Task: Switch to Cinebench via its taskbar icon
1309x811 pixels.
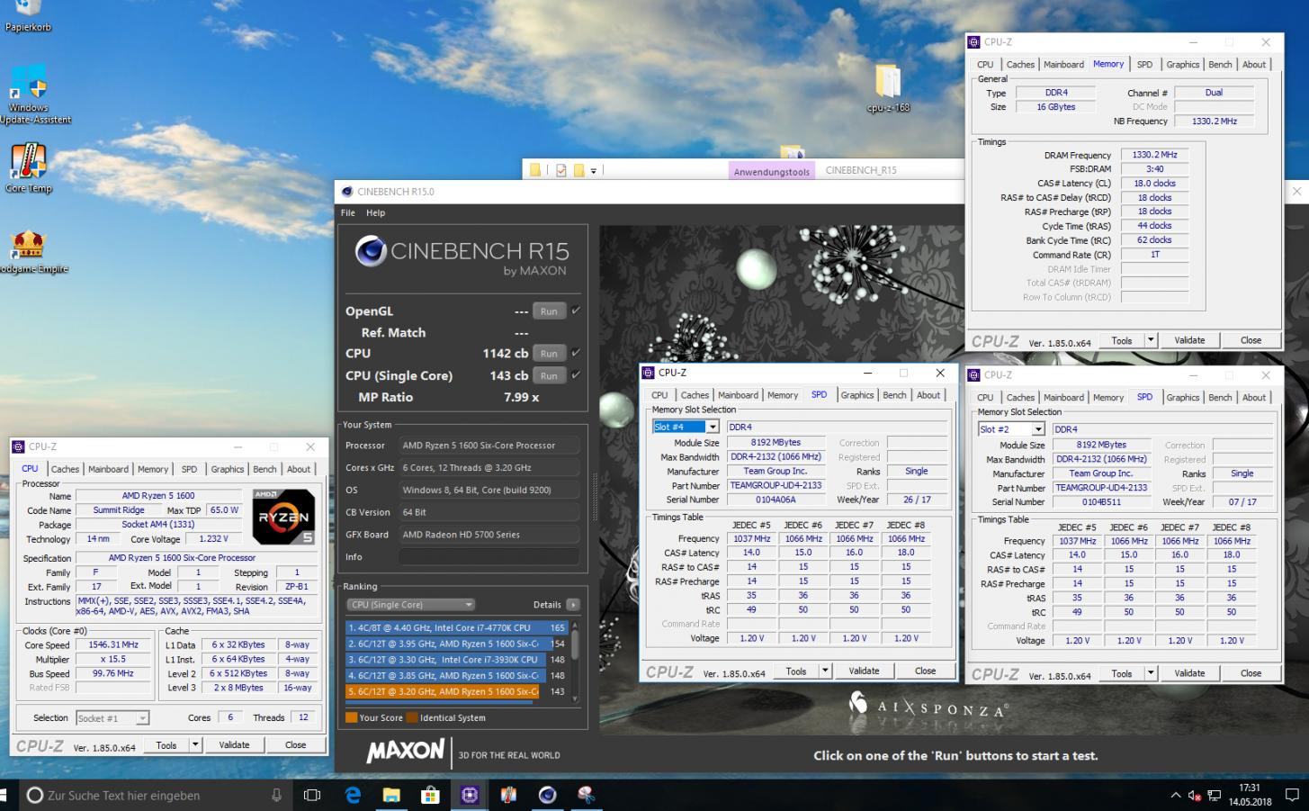Action: click(547, 795)
